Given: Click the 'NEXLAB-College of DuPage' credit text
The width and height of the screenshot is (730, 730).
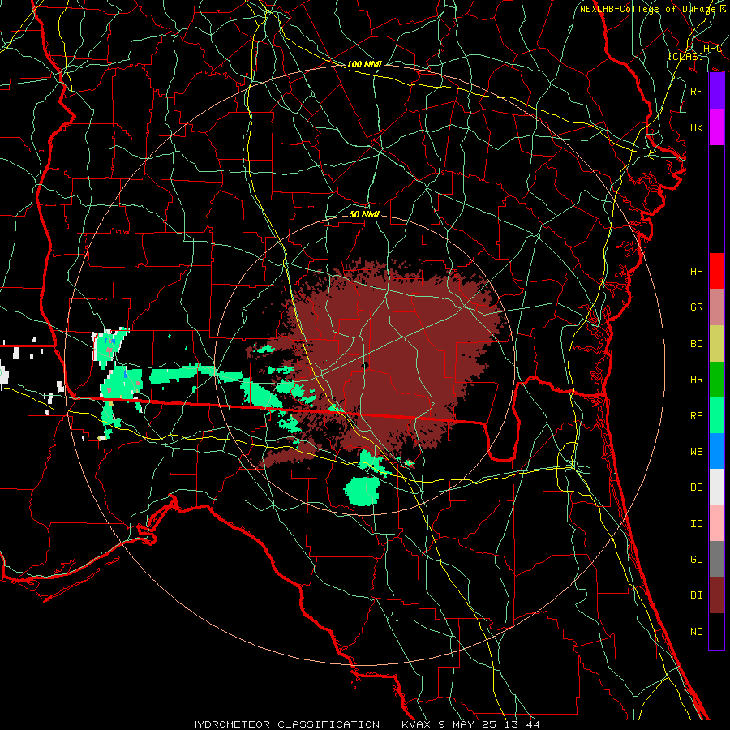Looking at the screenshot, I should coord(647,9).
